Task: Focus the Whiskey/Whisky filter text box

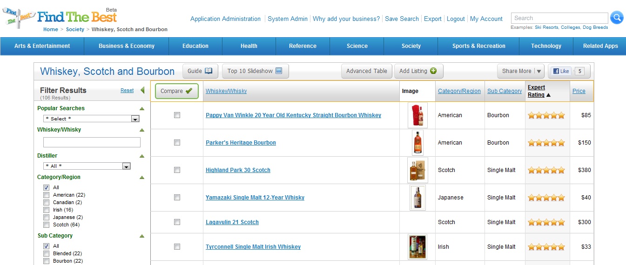Action: click(92, 142)
